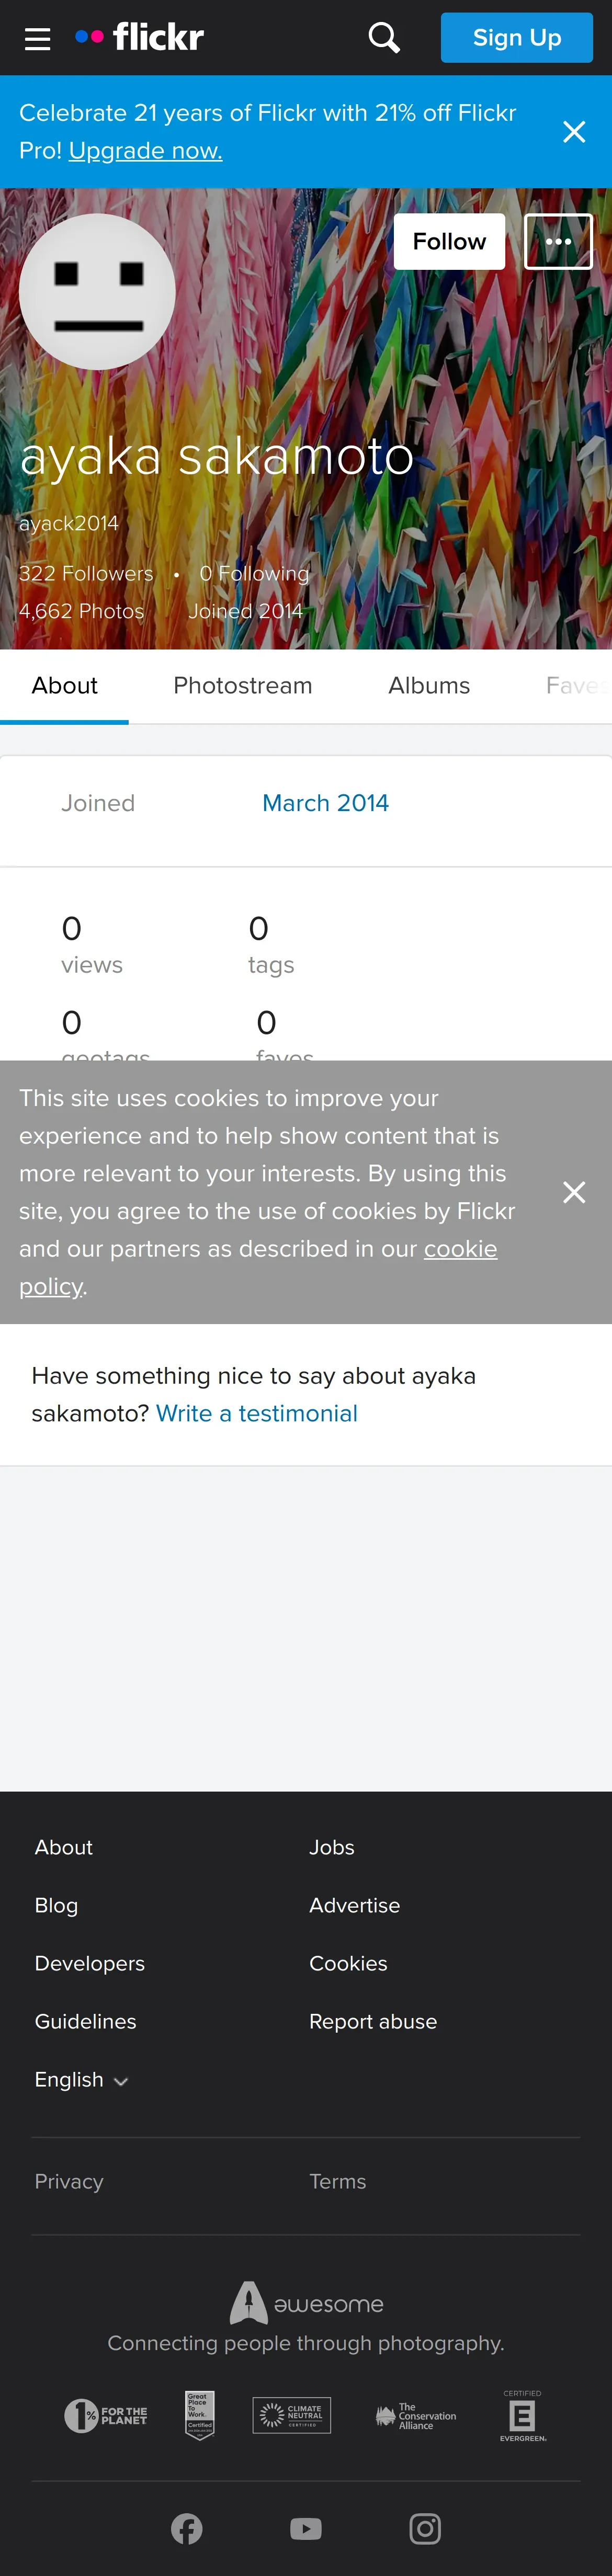Viewport: 612px width, 2576px height.
Task: Open the search magnifier icon
Action: point(384,38)
